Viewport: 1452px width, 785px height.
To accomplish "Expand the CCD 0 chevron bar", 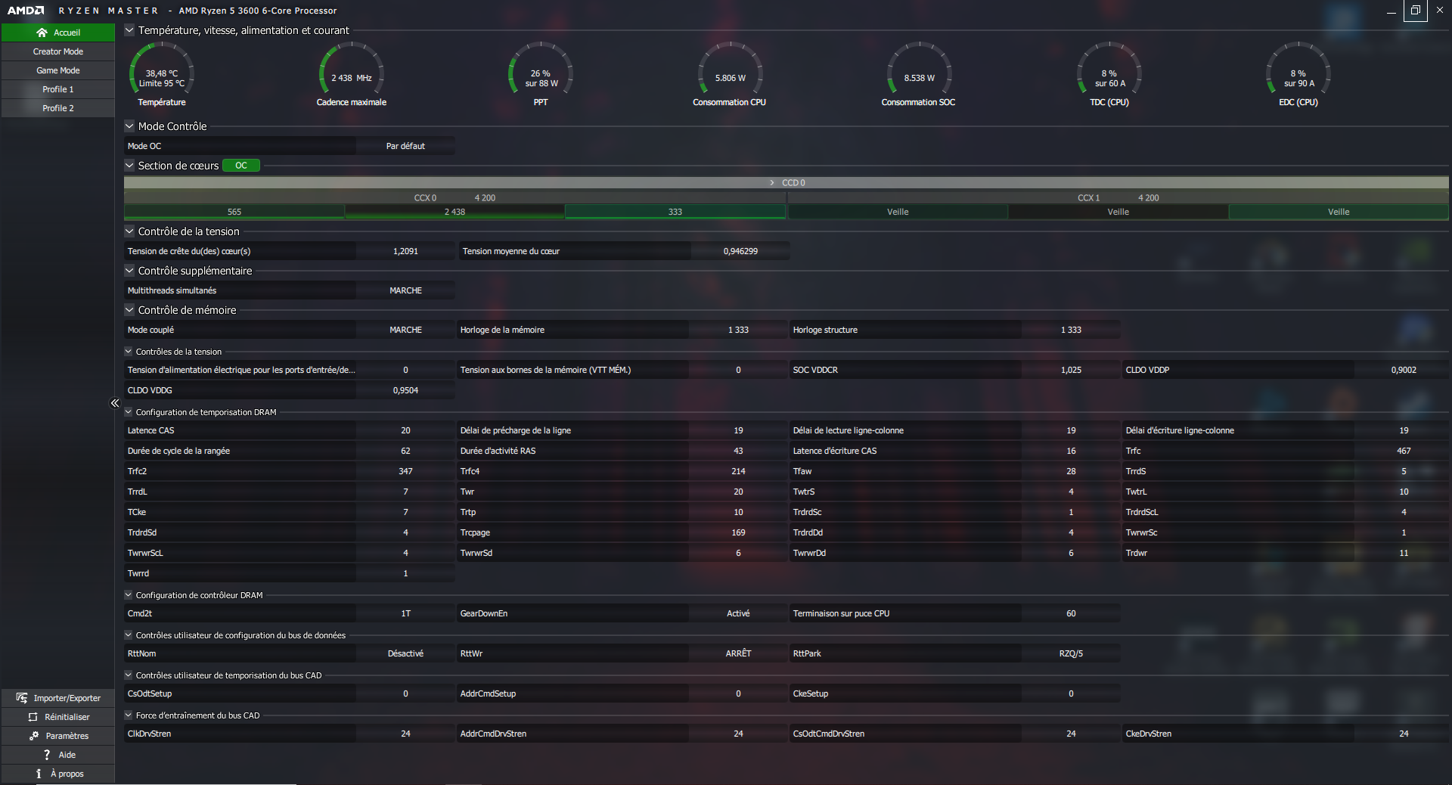I will tap(786, 183).
